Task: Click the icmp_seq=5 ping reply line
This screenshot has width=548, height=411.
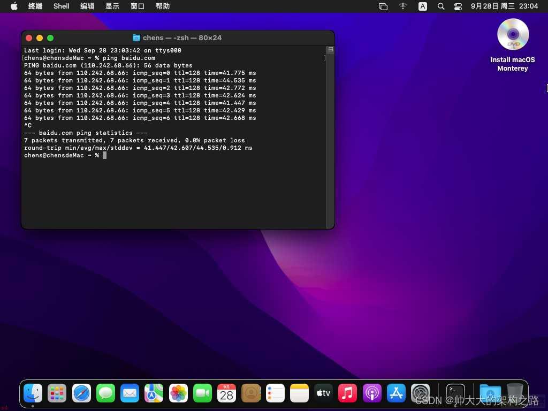Action: click(x=140, y=110)
